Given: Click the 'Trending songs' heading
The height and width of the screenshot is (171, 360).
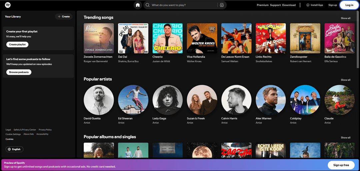Looking at the screenshot, I should coord(98,17).
